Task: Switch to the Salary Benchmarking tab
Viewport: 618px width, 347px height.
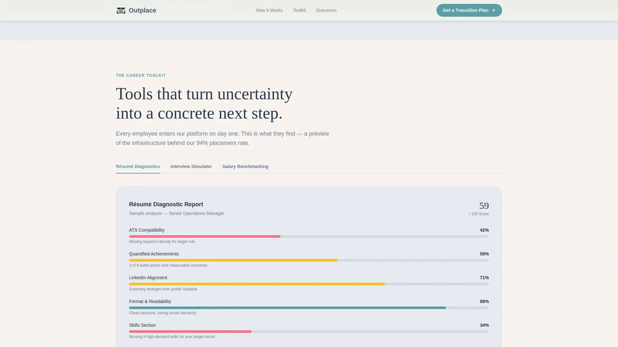Action: coord(245,166)
